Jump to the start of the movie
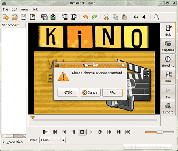Viewport: 178px width, 151px height. [x=46, y=132]
